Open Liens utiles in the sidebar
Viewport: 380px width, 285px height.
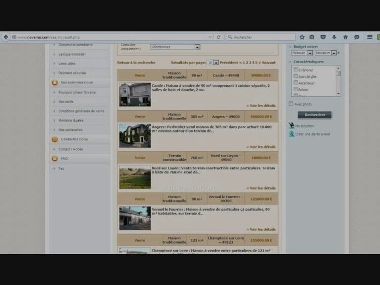click(x=67, y=64)
